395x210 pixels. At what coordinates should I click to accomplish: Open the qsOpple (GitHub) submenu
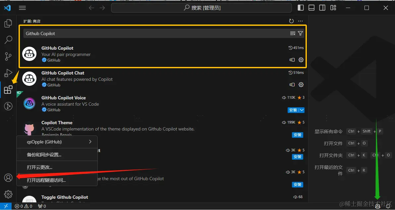click(57, 142)
